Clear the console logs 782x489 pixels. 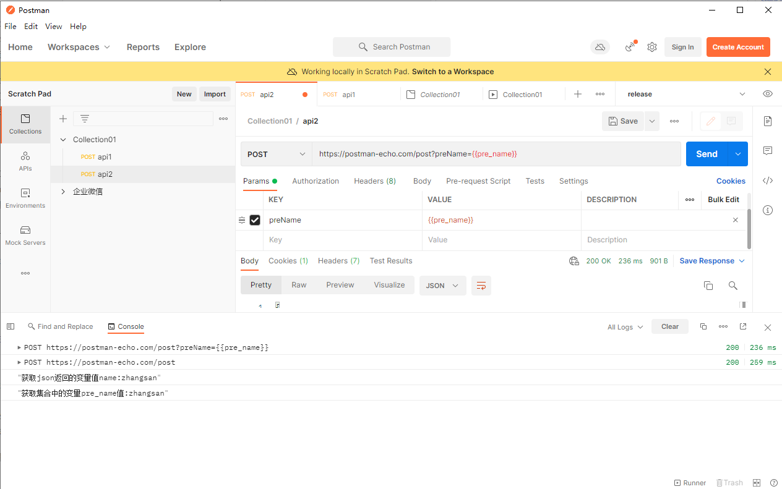[670, 327]
